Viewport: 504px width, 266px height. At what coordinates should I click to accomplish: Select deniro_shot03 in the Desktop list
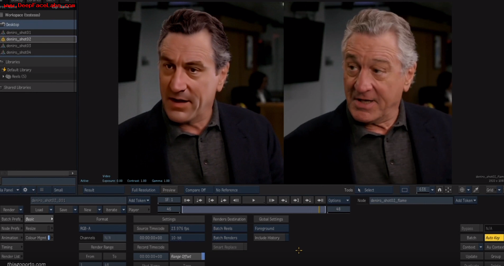click(x=19, y=46)
